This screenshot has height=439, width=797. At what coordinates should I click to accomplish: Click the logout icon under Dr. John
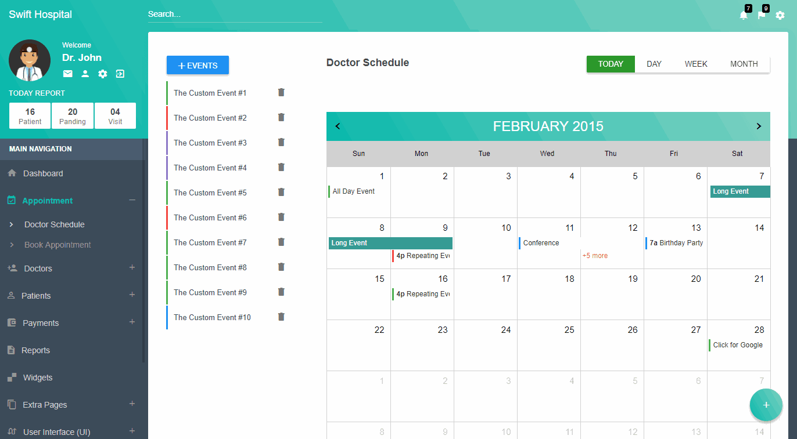tap(120, 74)
